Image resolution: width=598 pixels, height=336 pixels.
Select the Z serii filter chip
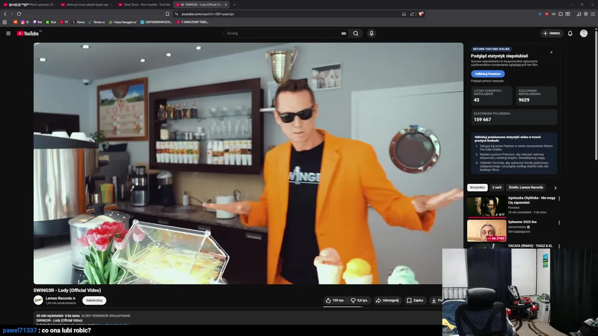[497, 188]
